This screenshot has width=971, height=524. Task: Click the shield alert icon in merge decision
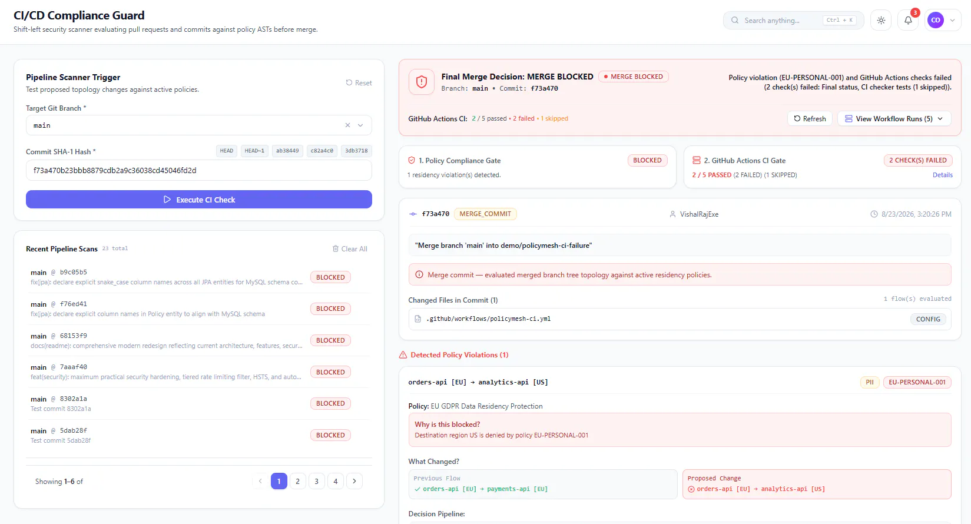[x=422, y=82]
